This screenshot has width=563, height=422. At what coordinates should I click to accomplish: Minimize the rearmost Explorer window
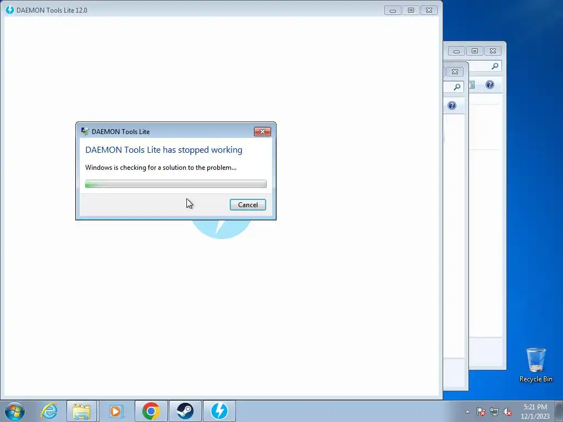pos(456,51)
